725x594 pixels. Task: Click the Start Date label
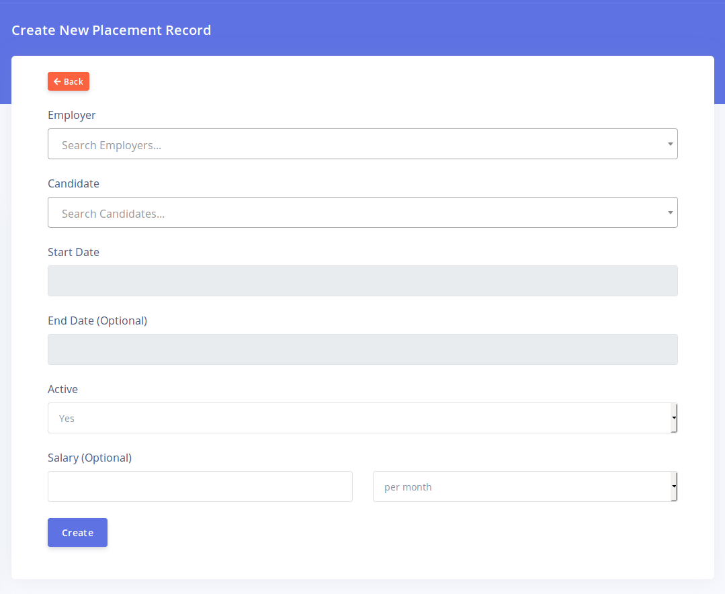click(73, 252)
